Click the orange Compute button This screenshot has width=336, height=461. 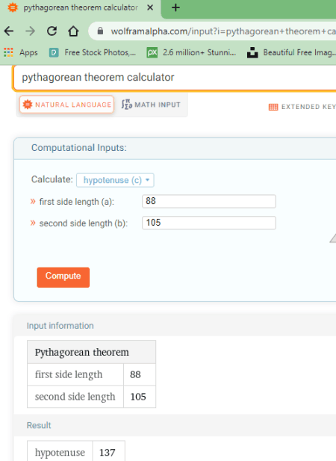[x=63, y=277]
